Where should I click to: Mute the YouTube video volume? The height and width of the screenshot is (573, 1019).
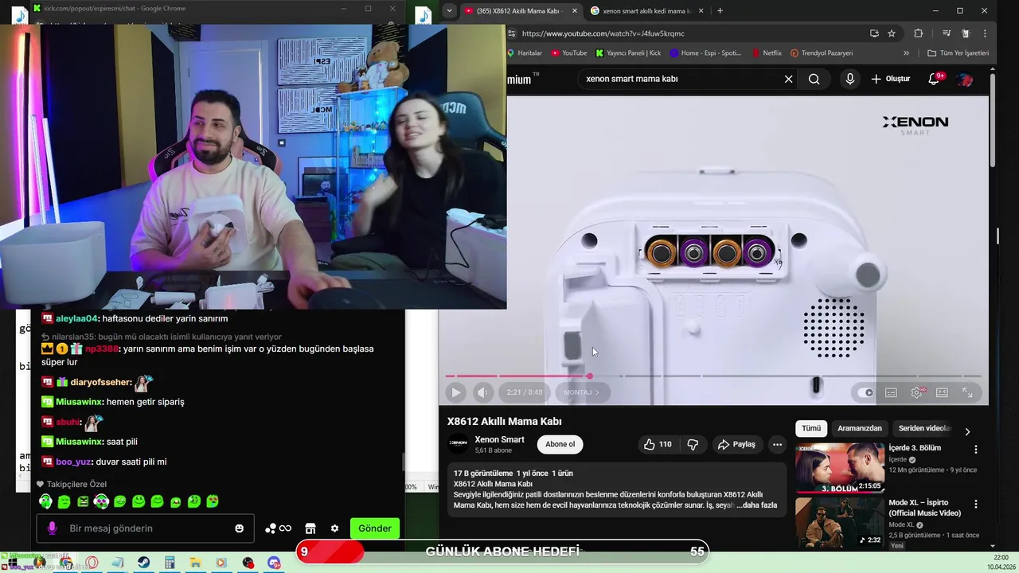click(482, 392)
